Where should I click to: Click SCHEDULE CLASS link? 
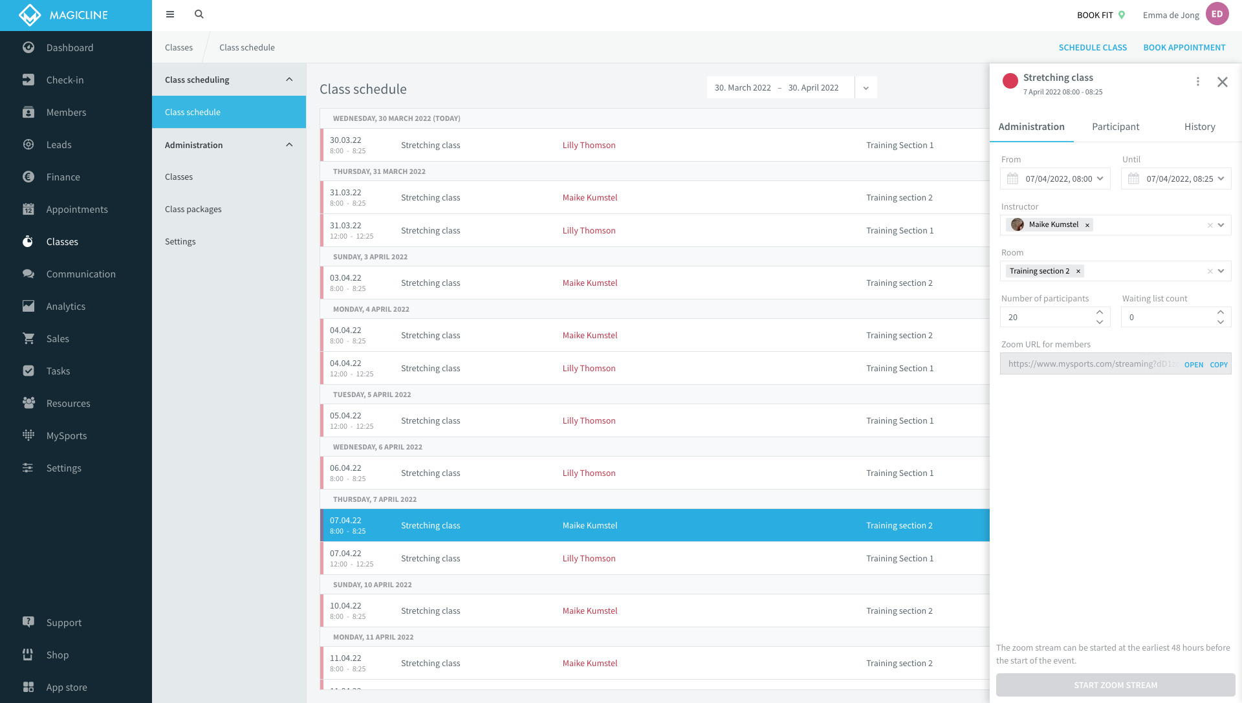tap(1093, 48)
